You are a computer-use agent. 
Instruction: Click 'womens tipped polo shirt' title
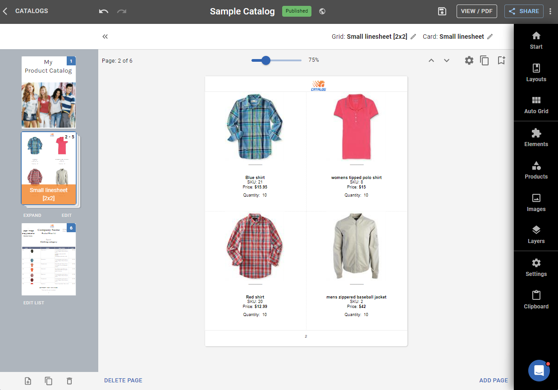point(357,178)
